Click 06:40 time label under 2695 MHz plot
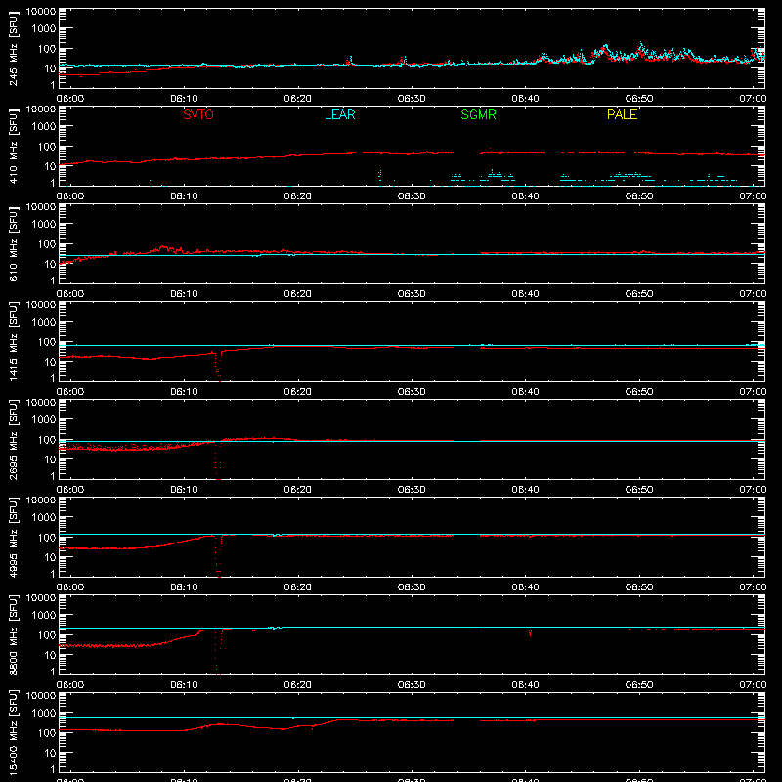782x782 pixels. [x=525, y=490]
